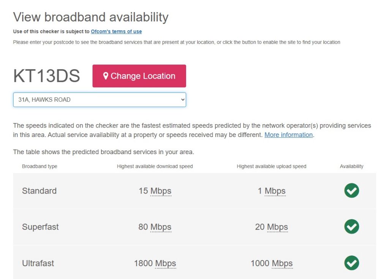Open Ofcom's terms of use link
The image size is (389, 279).
click(116, 32)
